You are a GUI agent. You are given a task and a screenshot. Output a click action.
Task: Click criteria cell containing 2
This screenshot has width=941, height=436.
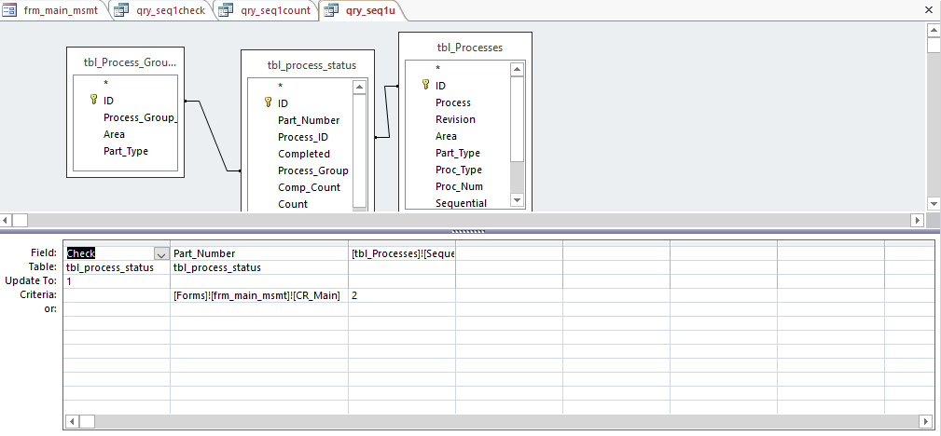point(402,295)
